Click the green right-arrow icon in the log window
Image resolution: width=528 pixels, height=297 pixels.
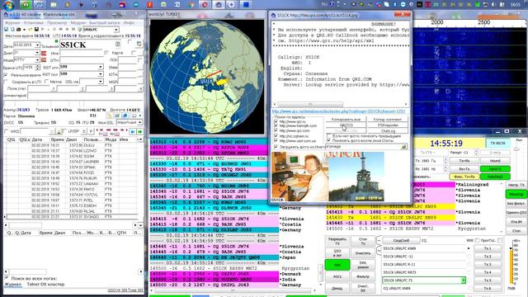(140, 132)
